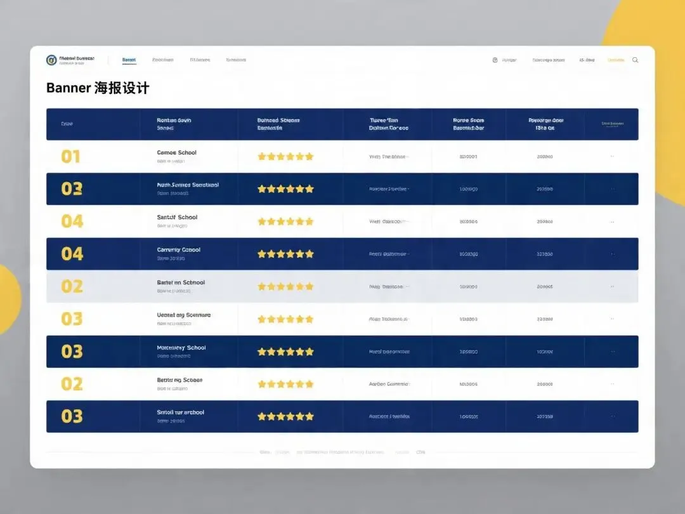Image resolution: width=685 pixels, height=514 pixels.
Task: Open more-options dots in Nuth Semes Sonotinal row
Action: [x=613, y=189]
